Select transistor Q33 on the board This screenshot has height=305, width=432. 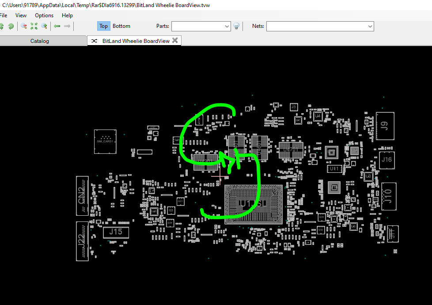click(322, 217)
